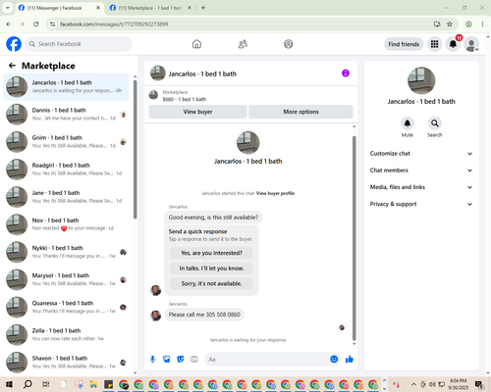View site information icon in address bar

point(52,24)
